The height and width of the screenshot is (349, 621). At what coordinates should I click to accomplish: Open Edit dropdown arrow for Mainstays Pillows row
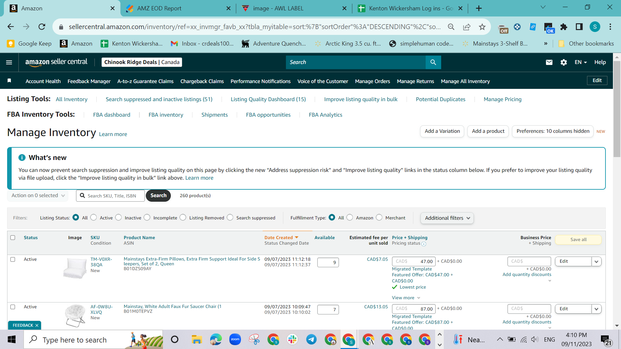point(596,261)
